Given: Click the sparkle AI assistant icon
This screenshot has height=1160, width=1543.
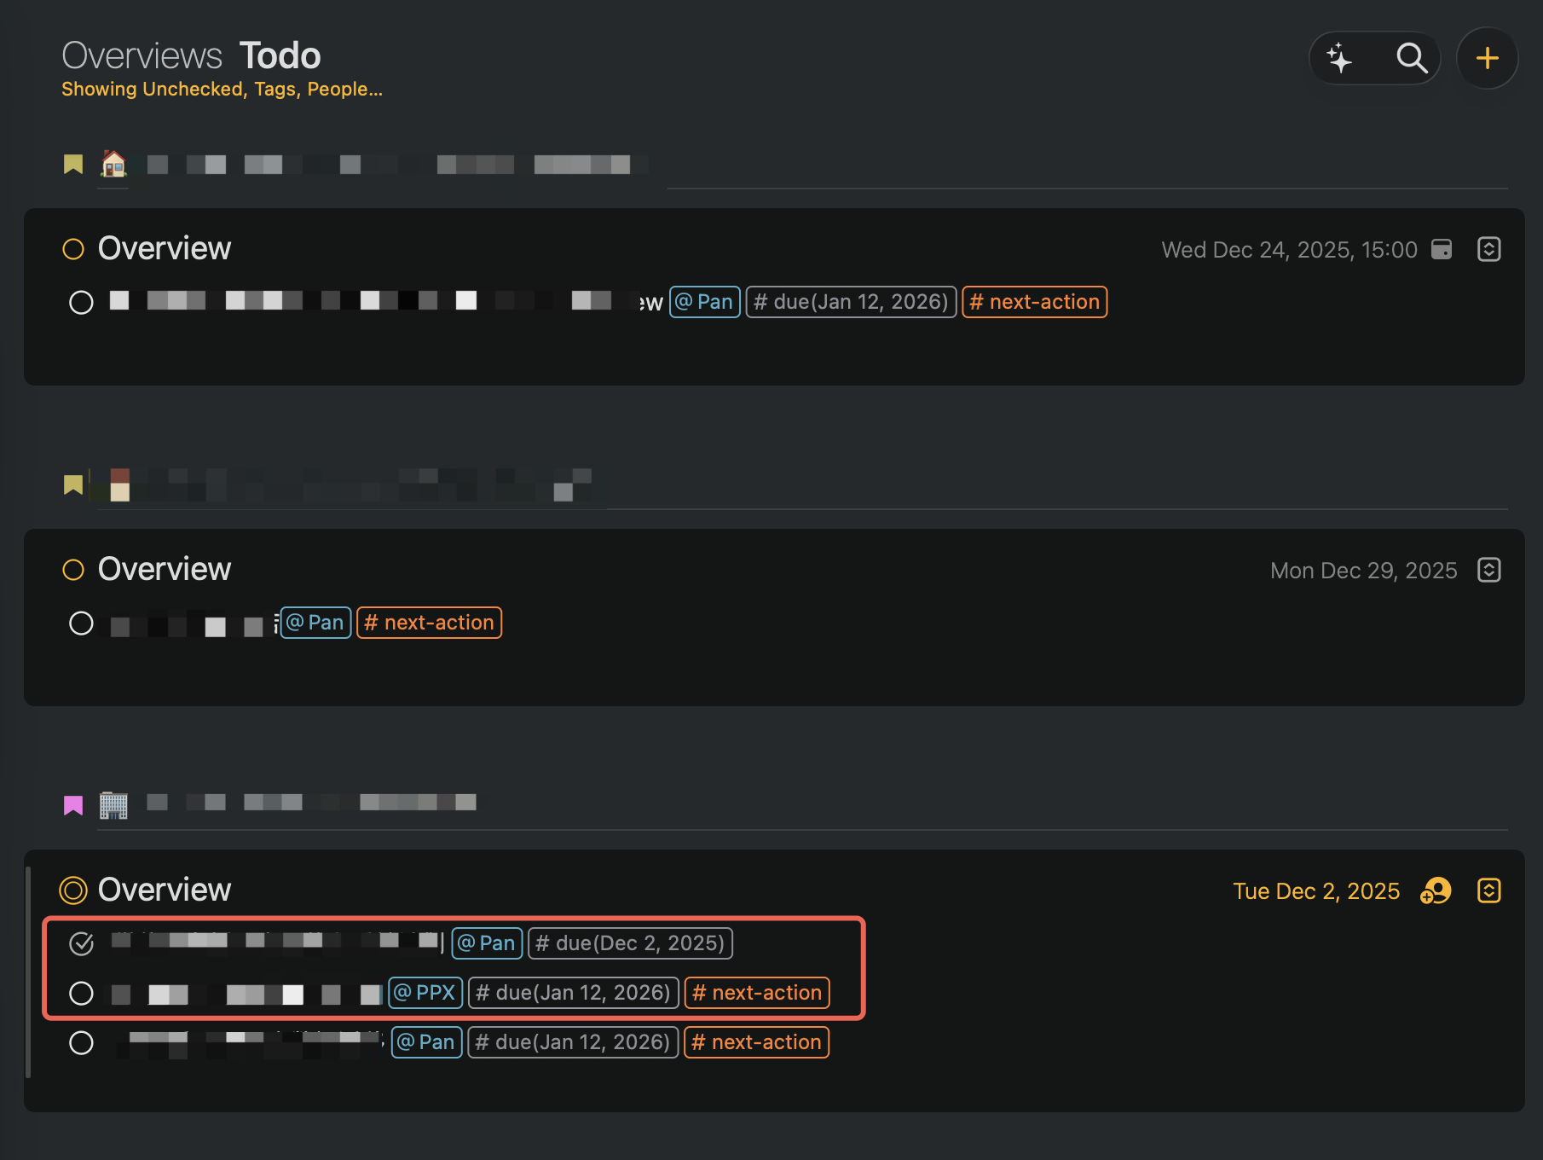Looking at the screenshot, I should point(1339,58).
